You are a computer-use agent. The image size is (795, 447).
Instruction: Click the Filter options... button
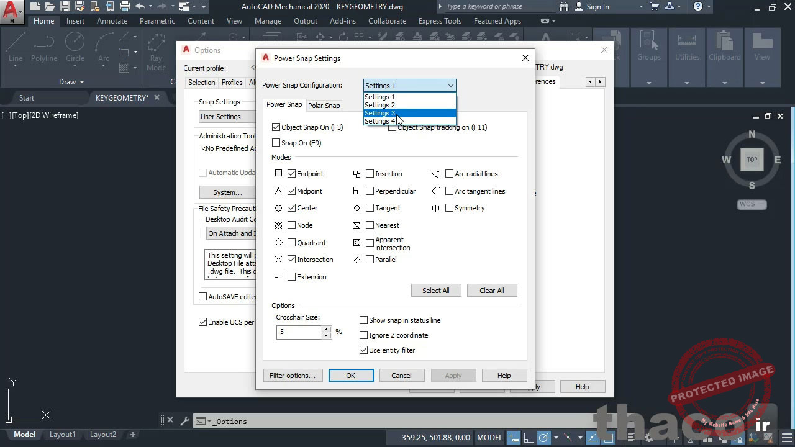pyautogui.click(x=293, y=376)
